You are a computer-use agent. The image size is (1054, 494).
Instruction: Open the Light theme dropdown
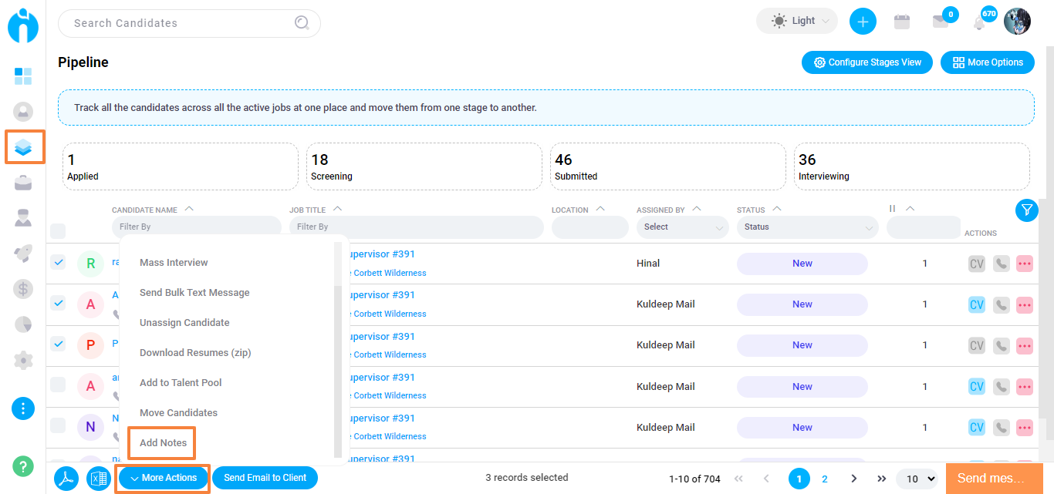(x=797, y=22)
